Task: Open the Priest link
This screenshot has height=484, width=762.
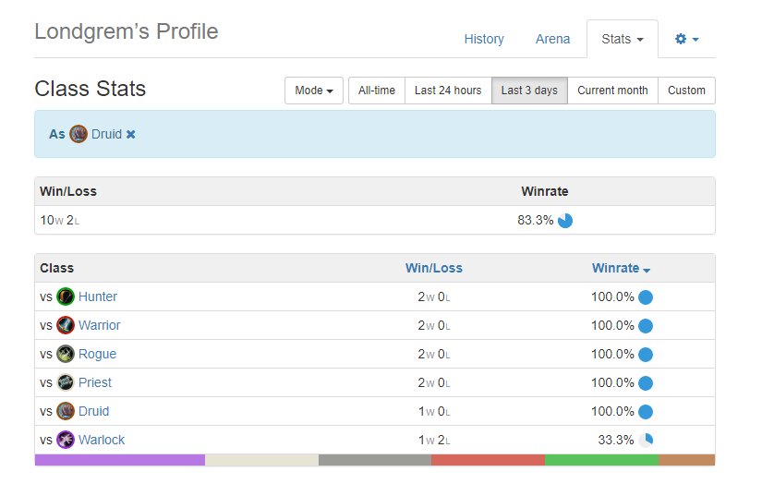Action: [x=95, y=382]
